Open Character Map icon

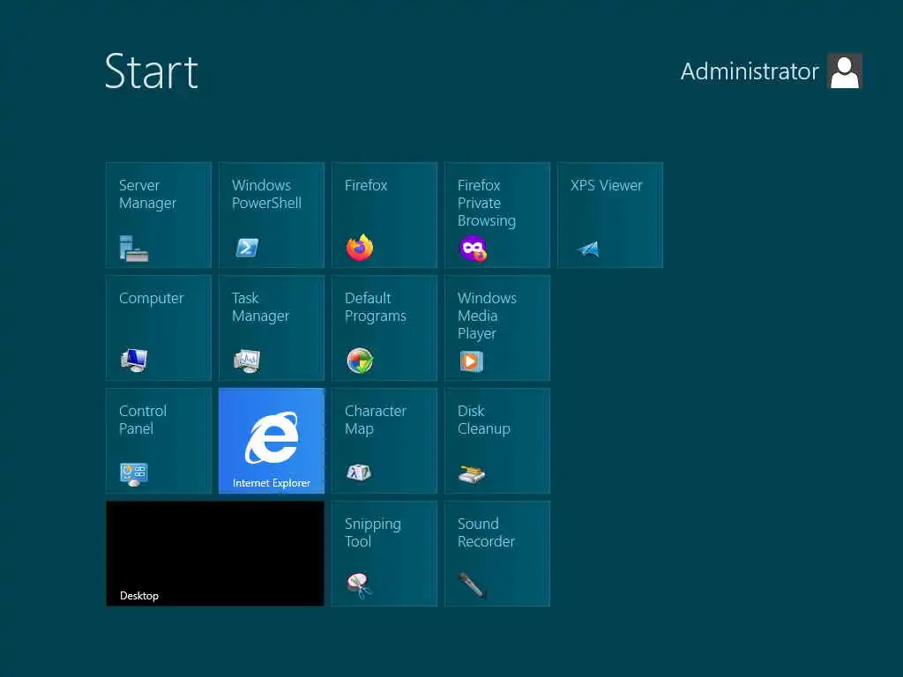[359, 472]
